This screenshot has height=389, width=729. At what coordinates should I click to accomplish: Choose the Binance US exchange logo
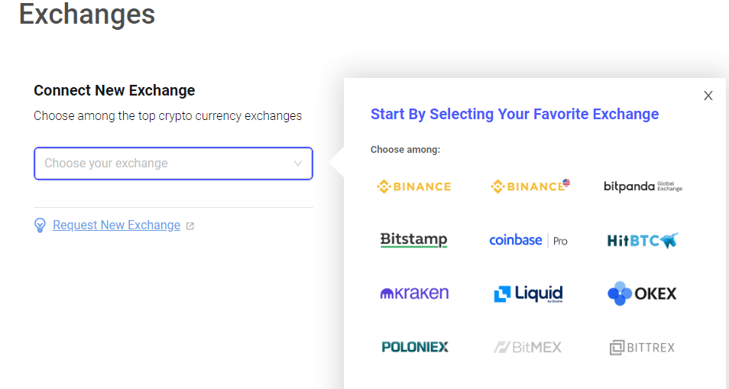click(x=530, y=186)
